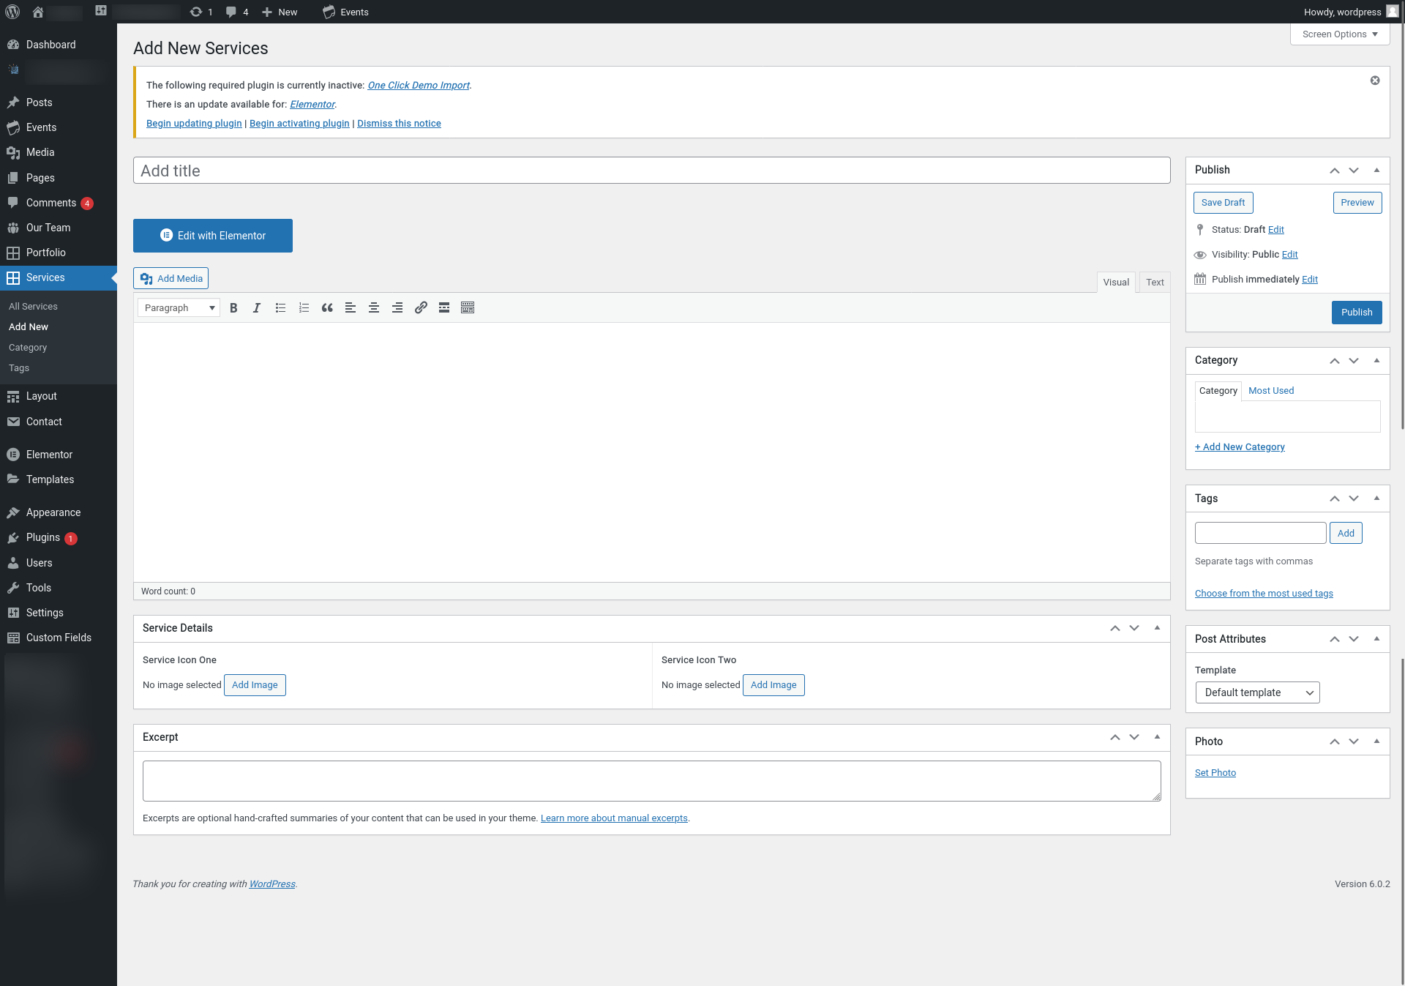Toggle bold formatting in editor toolbar
The width and height of the screenshot is (1405, 986).
[x=233, y=308]
